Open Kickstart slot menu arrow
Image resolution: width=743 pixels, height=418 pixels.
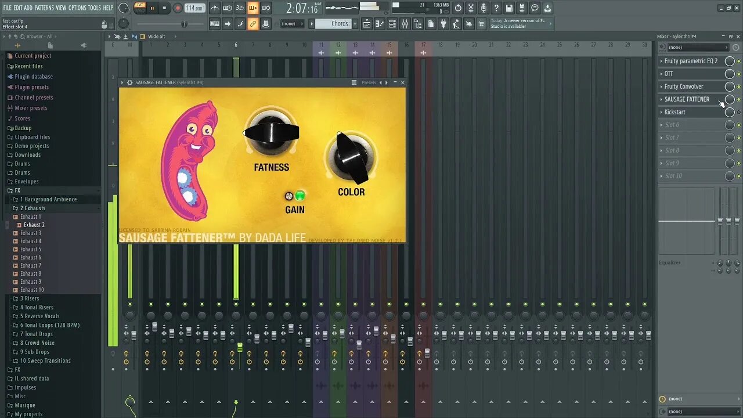(x=661, y=112)
